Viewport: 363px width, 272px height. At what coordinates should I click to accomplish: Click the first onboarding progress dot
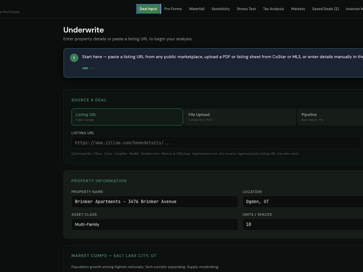85,68
